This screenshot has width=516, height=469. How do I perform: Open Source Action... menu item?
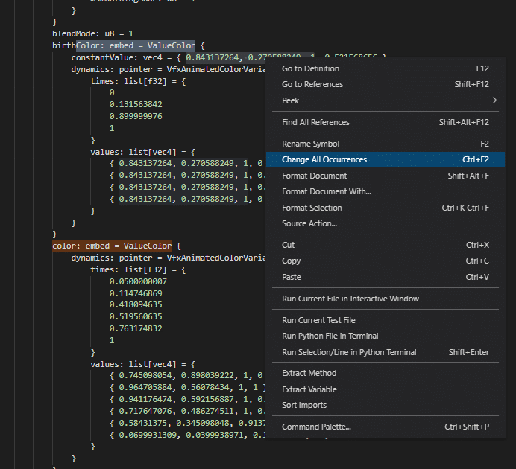309,223
